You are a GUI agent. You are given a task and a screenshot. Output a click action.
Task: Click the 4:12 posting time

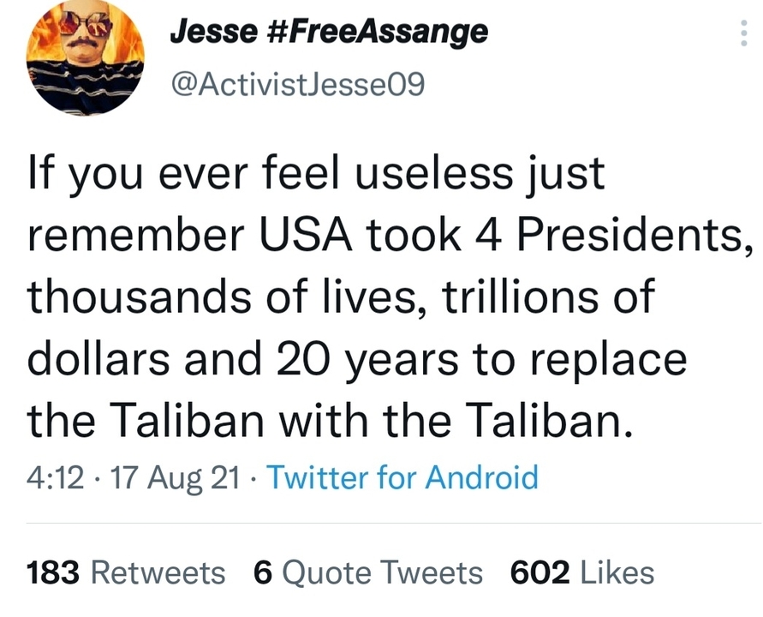click(55, 478)
